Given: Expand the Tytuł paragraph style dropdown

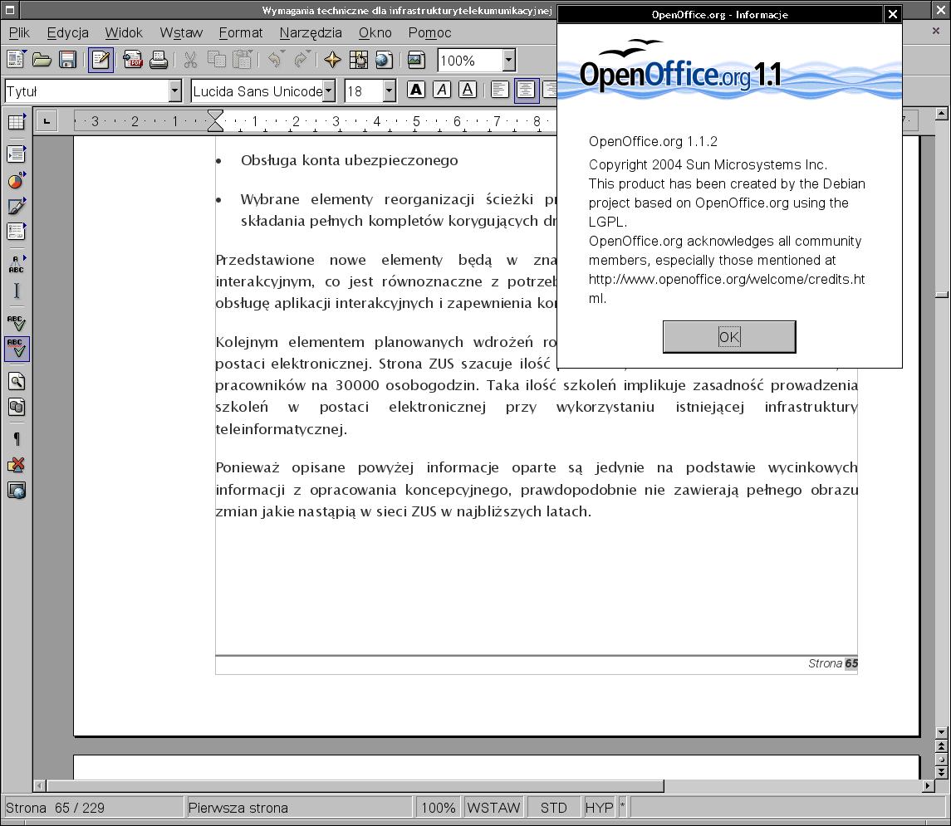Looking at the screenshot, I should tap(174, 91).
